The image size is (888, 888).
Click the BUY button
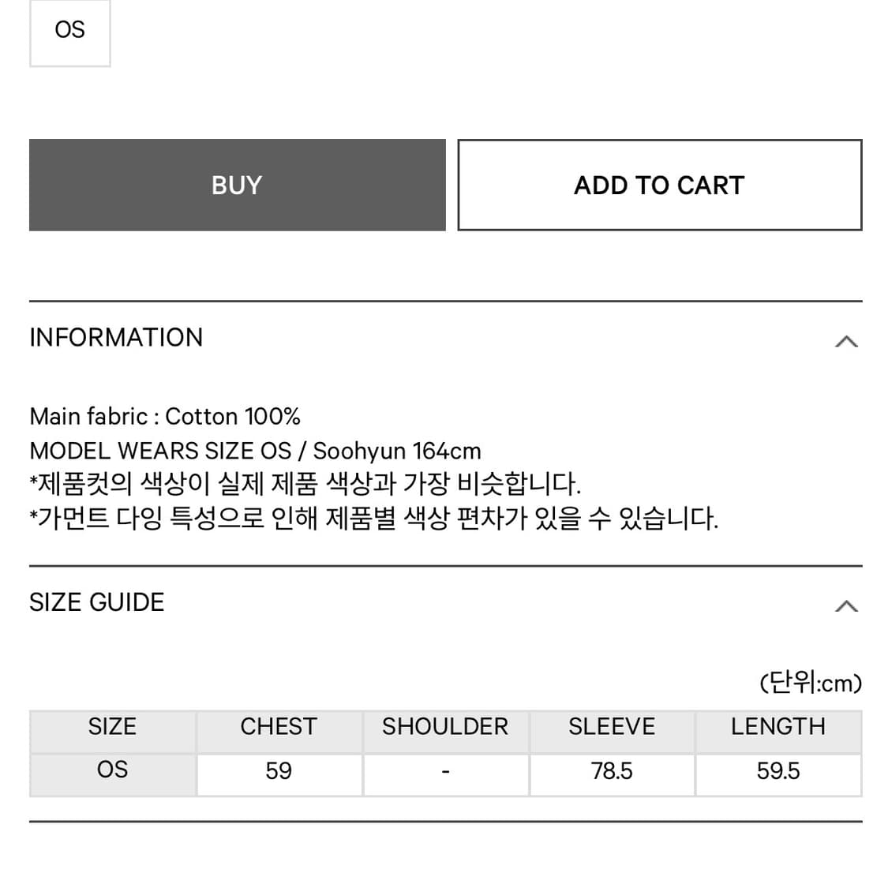pyautogui.click(x=237, y=185)
